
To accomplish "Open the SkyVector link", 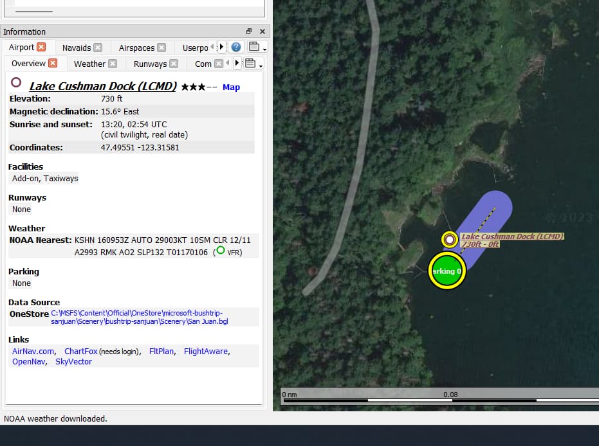I will click(73, 361).
